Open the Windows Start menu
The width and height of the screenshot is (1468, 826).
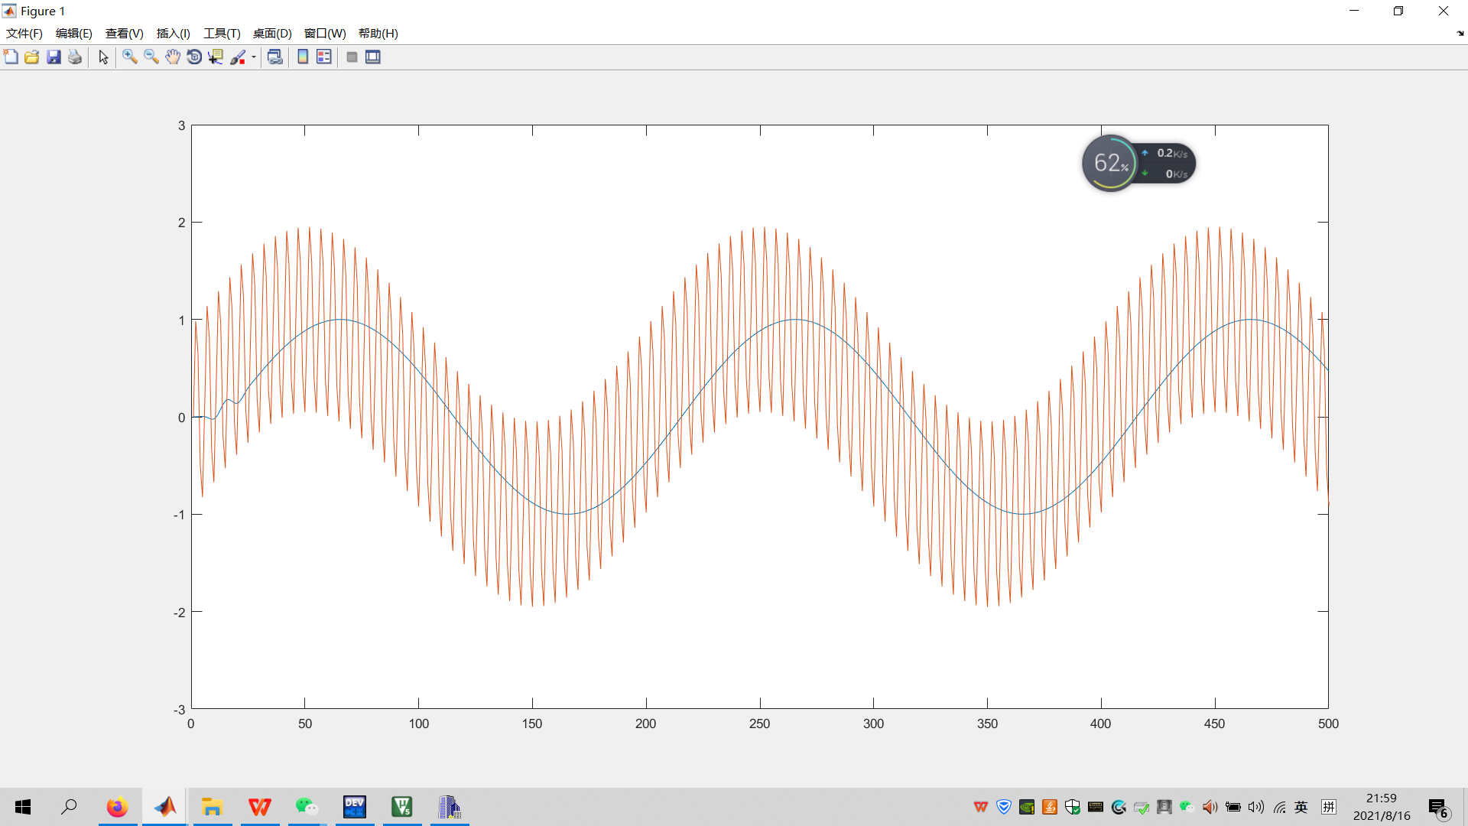point(23,807)
